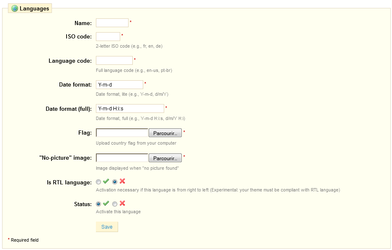Click the 'Date format (full):' label
The image size is (392, 250).
coord(69,109)
